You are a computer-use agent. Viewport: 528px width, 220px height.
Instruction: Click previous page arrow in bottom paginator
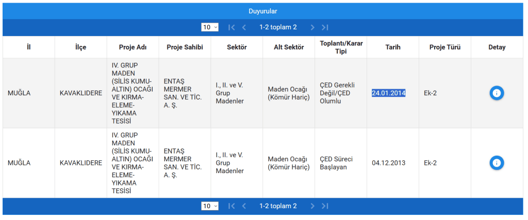pos(244,206)
